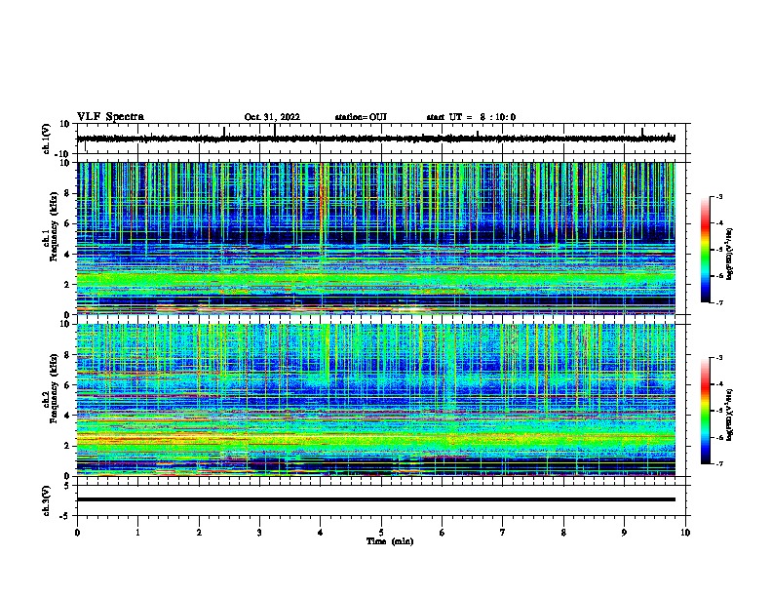Select the date "Oct. 31, 2022"

272,117
